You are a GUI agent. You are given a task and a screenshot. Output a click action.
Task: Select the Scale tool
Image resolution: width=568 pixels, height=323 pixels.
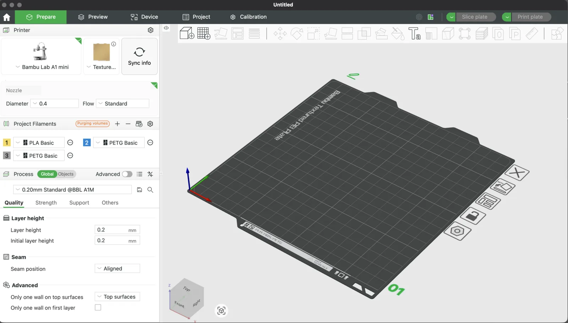tap(313, 33)
